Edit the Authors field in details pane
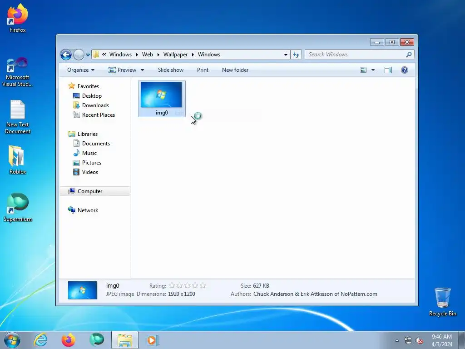Image resolution: width=465 pixels, height=349 pixels. click(315, 294)
